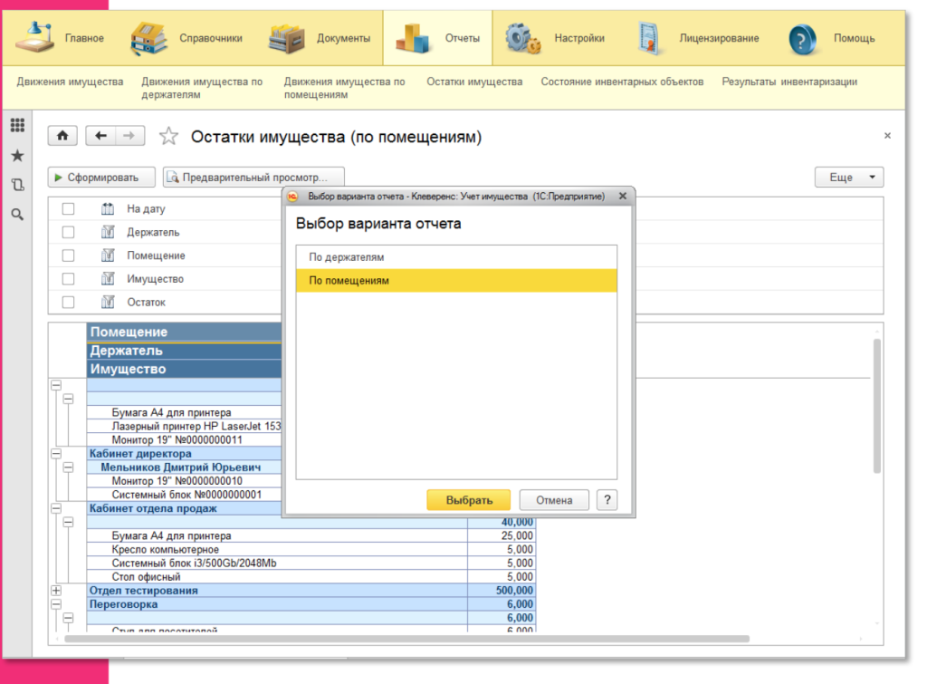Open Результаты инвентаризации report
927x684 pixels.
point(788,82)
